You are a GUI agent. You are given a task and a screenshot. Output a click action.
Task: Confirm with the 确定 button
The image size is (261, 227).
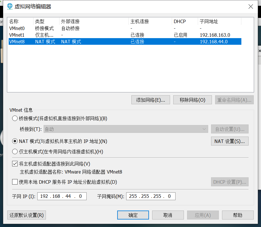pos(133,215)
